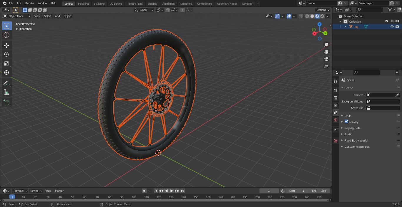Click the pin icon in Scene properties
402x207 pixels.
(397, 80)
